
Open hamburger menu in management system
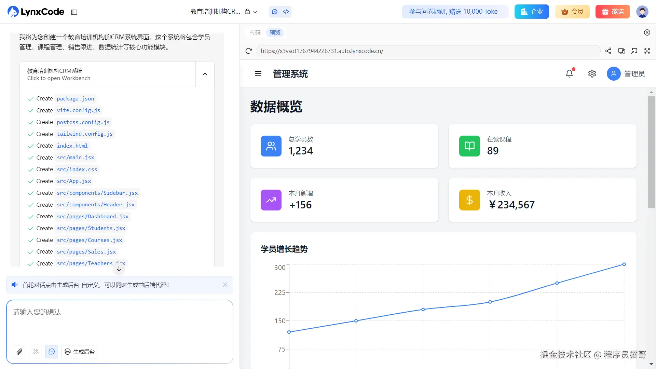click(x=258, y=74)
